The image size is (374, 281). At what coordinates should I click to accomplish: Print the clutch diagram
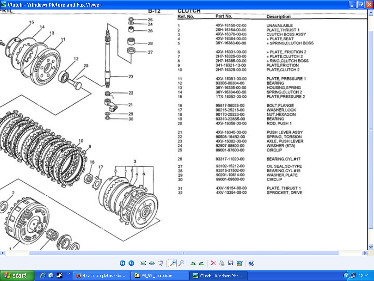(222, 263)
